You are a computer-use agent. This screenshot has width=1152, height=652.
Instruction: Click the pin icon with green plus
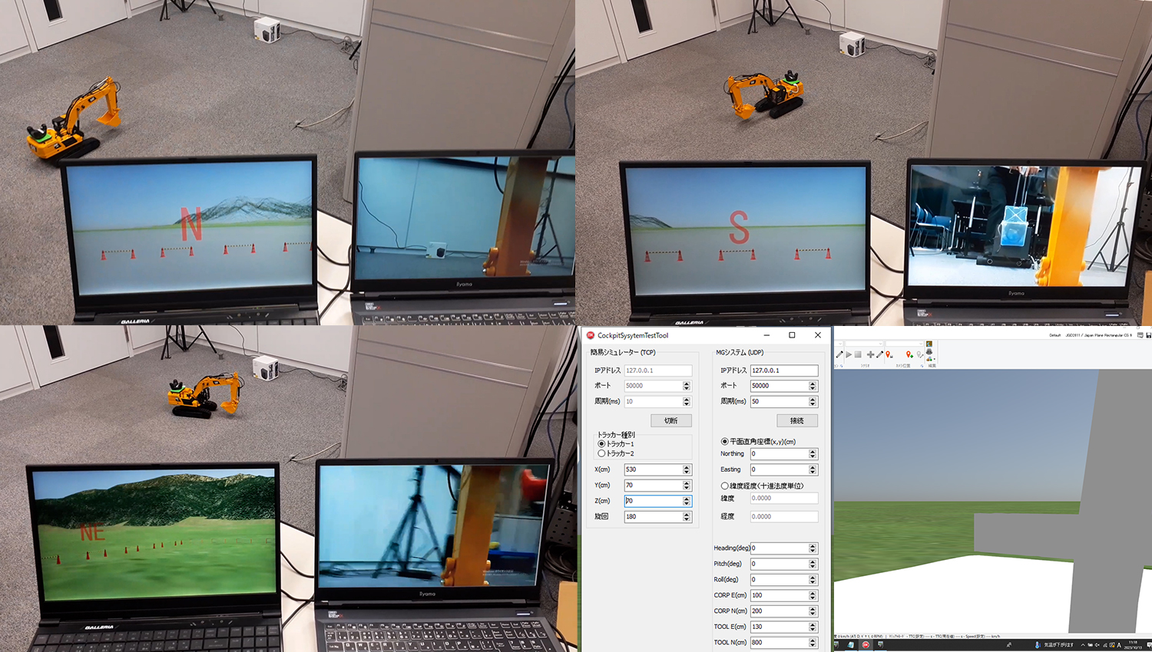click(x=909, y=354)
